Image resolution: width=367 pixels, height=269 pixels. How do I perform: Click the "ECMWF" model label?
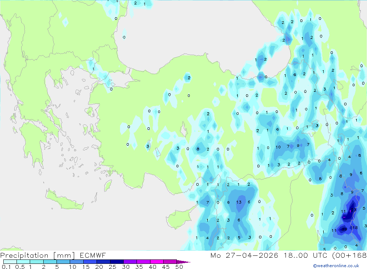click(93, 255)
